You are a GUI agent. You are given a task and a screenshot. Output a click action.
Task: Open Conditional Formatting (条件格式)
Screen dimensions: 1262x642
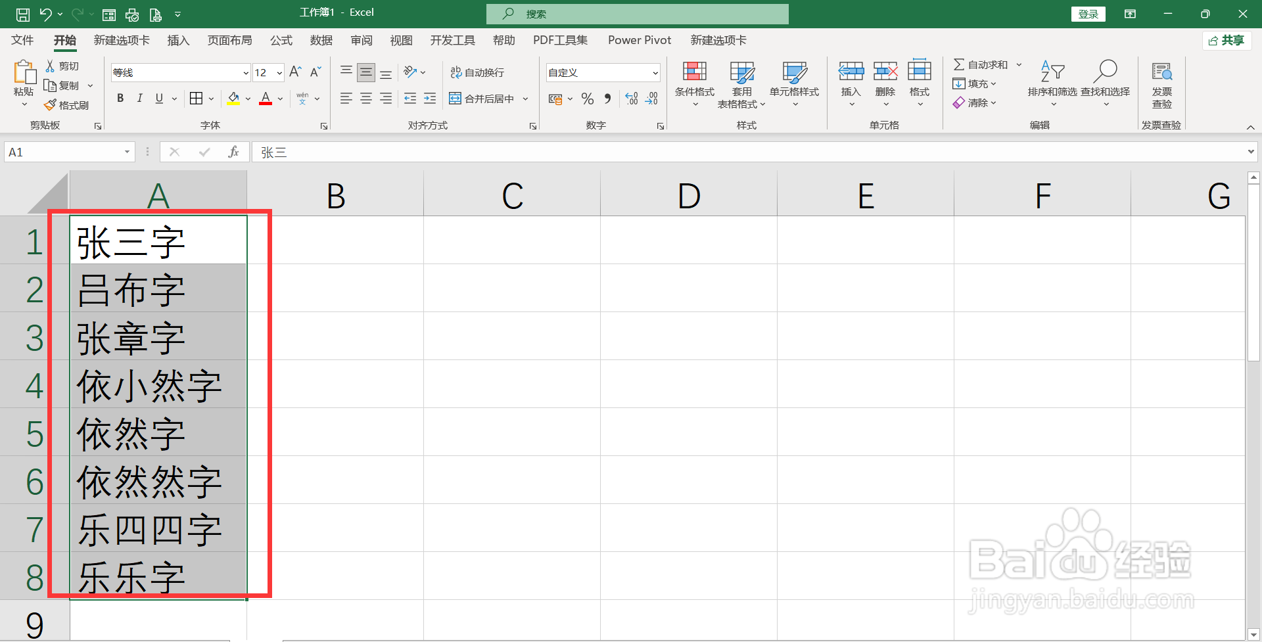(695, 83)
